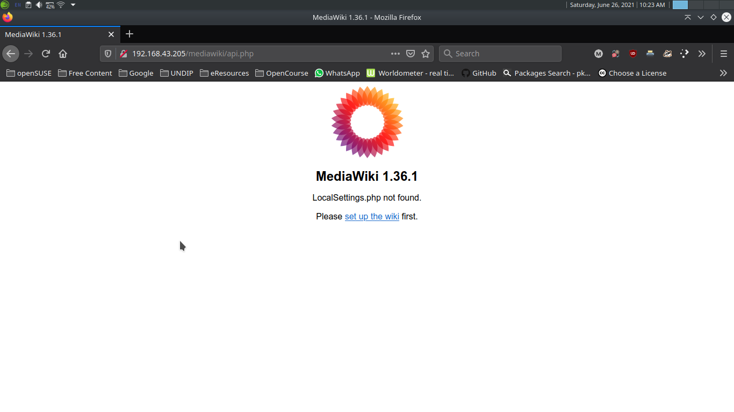Open the Choose a License bookmark

click(x=632, y=73)
